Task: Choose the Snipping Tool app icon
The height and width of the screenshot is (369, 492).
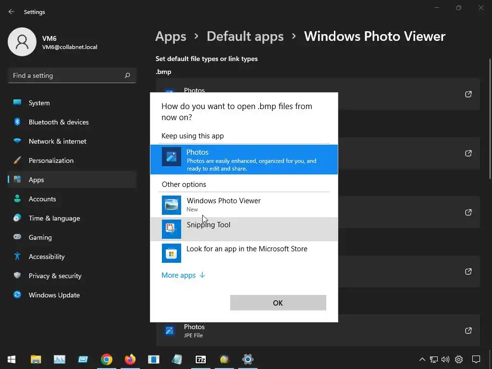Action: click(172, 229)
